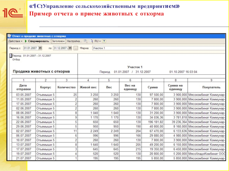The image size is (229, 171).
Task: Click live weight cell 2 249
Action: tap(88, 131)
